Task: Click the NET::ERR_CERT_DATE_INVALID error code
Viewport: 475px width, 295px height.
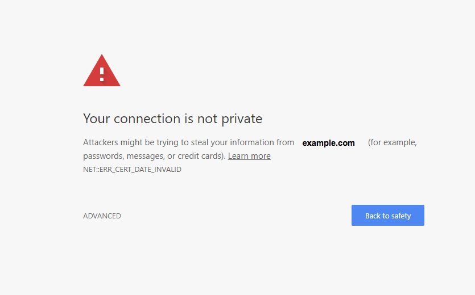Action: point(132,170)
